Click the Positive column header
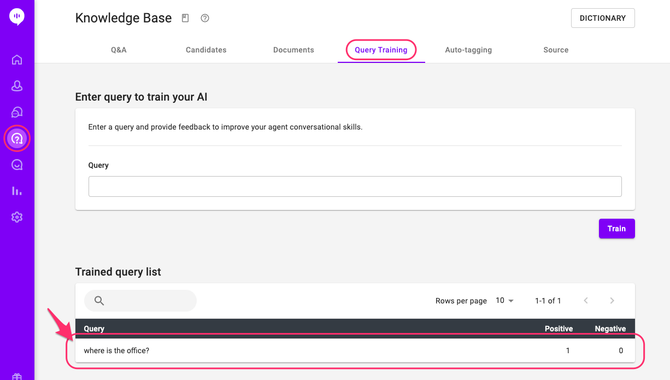670x380 pixels. [x=559, y=329]
